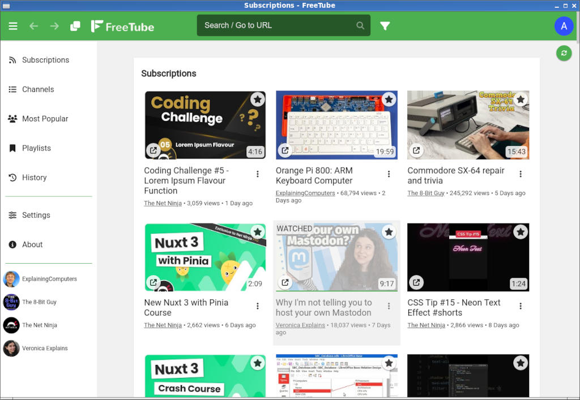The height and width of the screenshot is (400, 580).
Task: Favorite the Nuxt 3 Crash Course star
Action: [258, 363]
